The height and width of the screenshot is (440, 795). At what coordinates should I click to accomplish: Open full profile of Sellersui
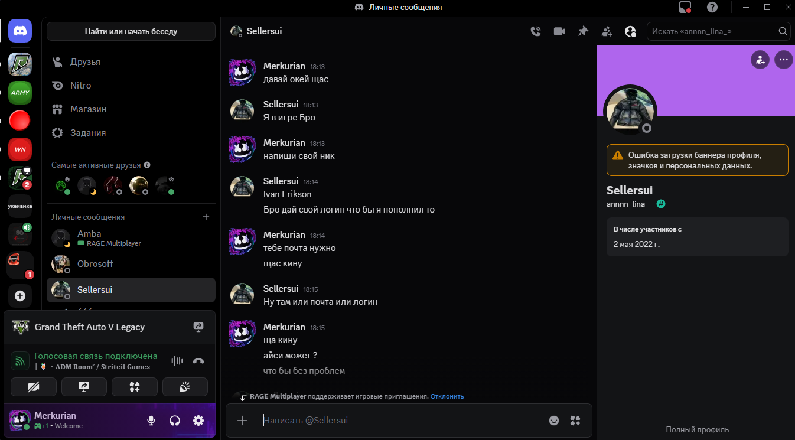click(697, 430)
